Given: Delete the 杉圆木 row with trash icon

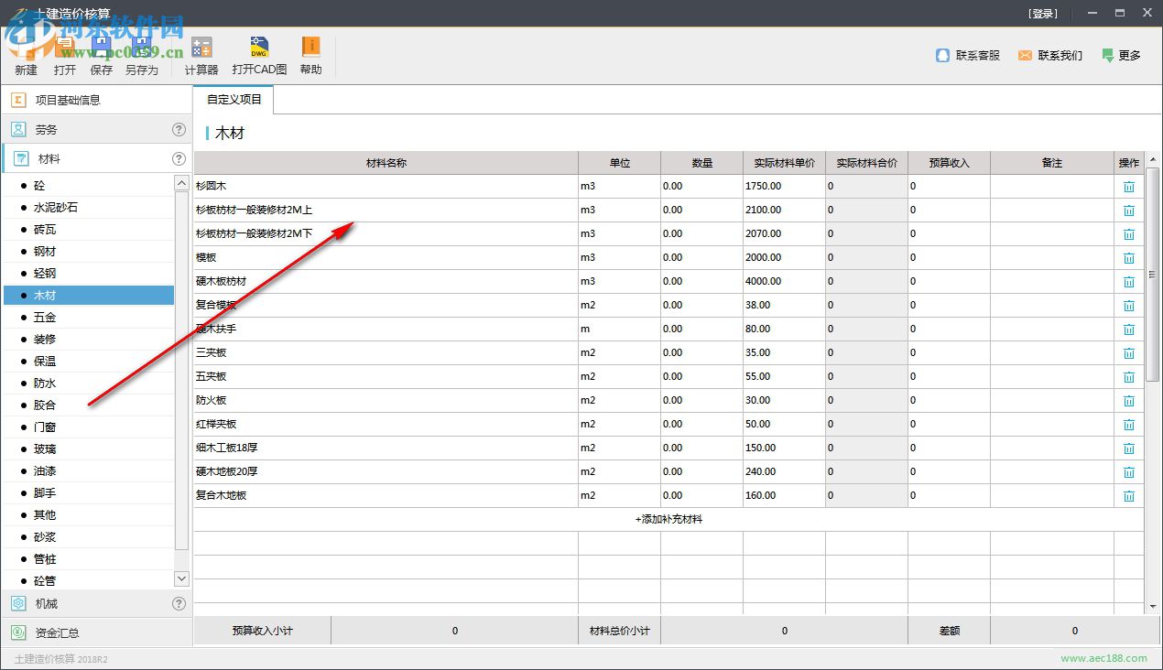Looking at the screenshot, I should 1128,187.
